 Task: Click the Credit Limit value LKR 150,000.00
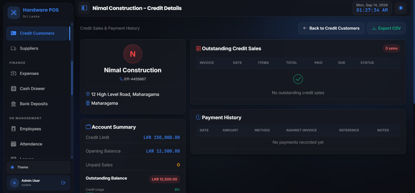pos(162,137)
